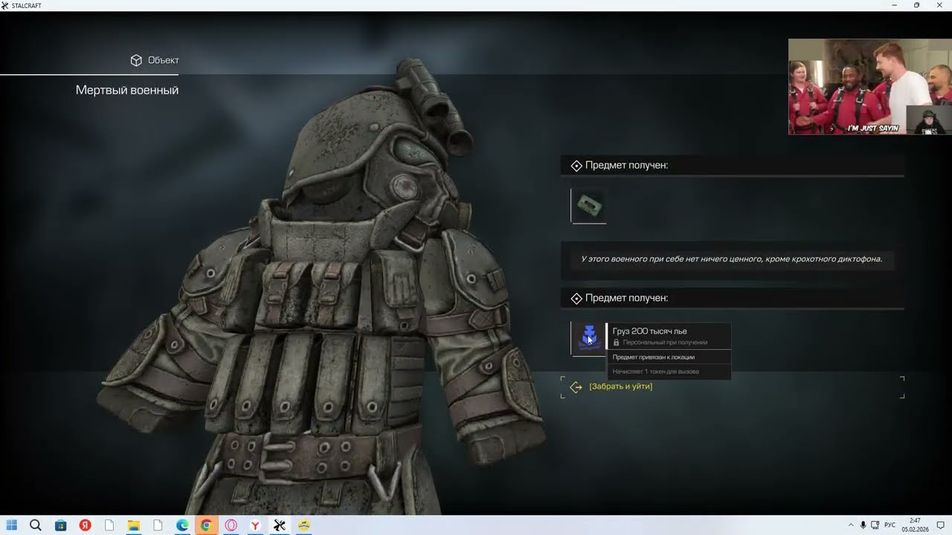Click the diamond icon beside the lower Предмет получен
Image resolution: width=952 pixels, height=535 pixels.
point(576,299)
